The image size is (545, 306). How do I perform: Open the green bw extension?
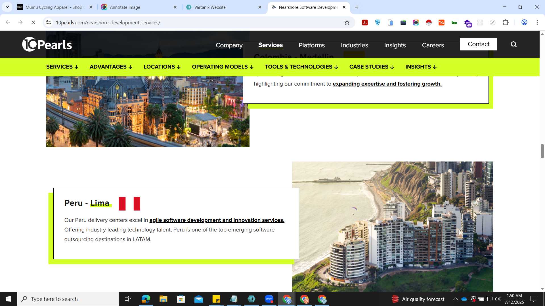point(454,23)
